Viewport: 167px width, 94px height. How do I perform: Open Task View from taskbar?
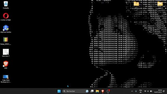pyautogui.click(x=92, y=91)
